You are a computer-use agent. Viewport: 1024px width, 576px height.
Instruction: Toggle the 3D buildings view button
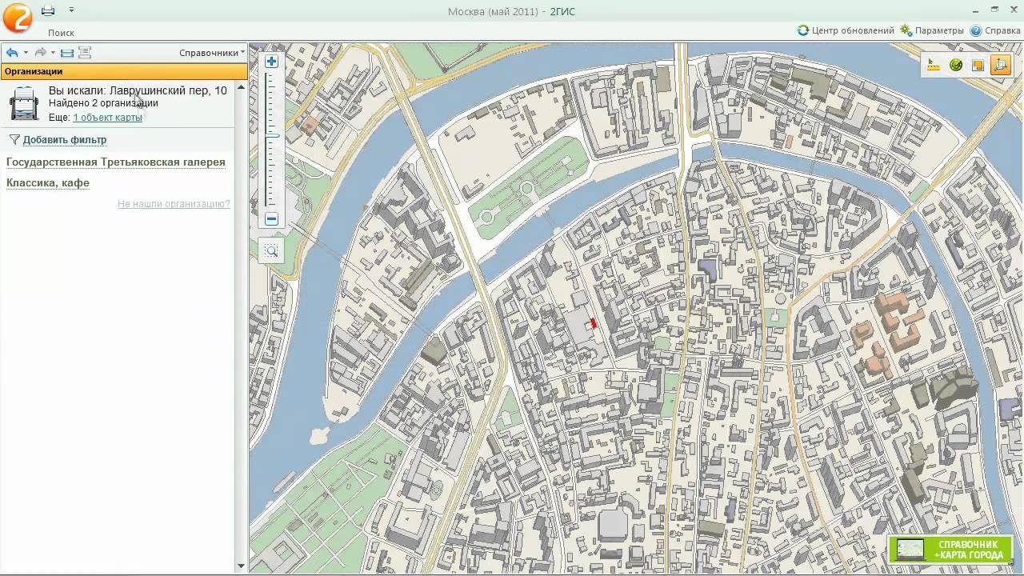(x=1000, y=66)
